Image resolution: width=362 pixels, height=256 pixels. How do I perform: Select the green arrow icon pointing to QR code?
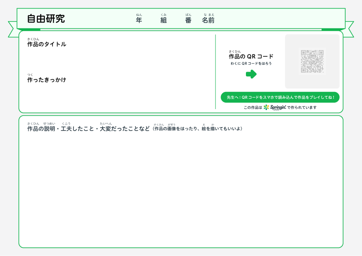coord(252,74)
